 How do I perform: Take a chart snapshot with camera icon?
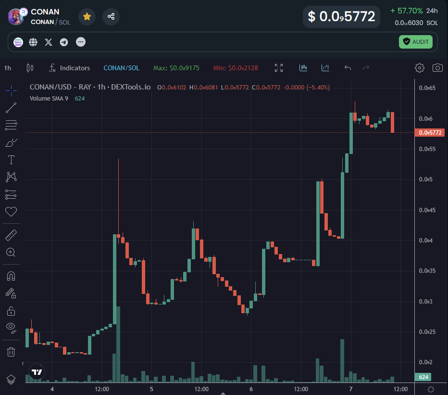(x=437, y=68)
